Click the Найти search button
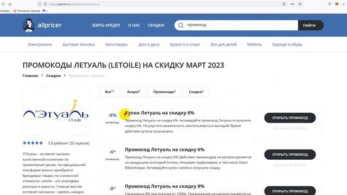Screen dimensions: 347x195 coord(311,25)
